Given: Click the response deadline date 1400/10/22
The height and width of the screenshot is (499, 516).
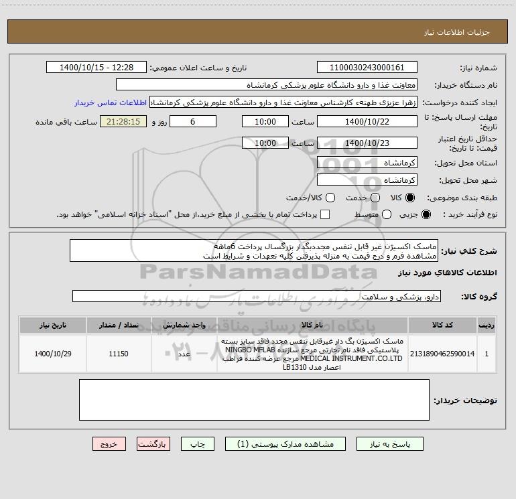Looking at the screenshot, I should [367, 121].
